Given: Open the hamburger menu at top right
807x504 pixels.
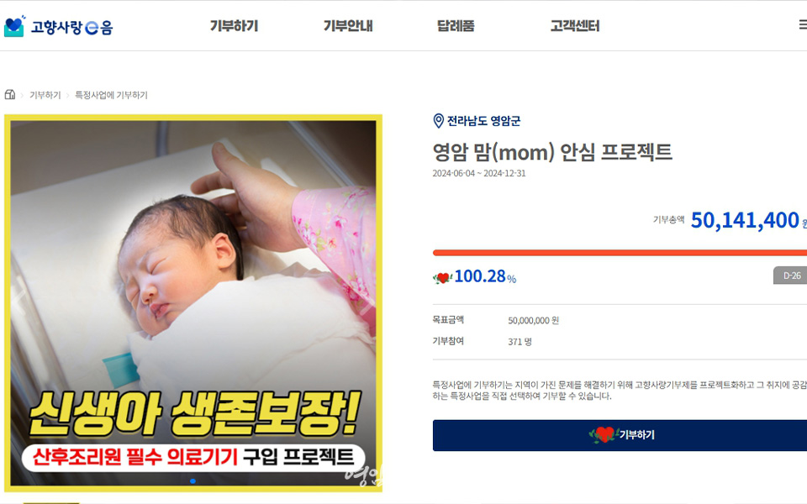Looking at the screenshot, I should coord(803,24).
